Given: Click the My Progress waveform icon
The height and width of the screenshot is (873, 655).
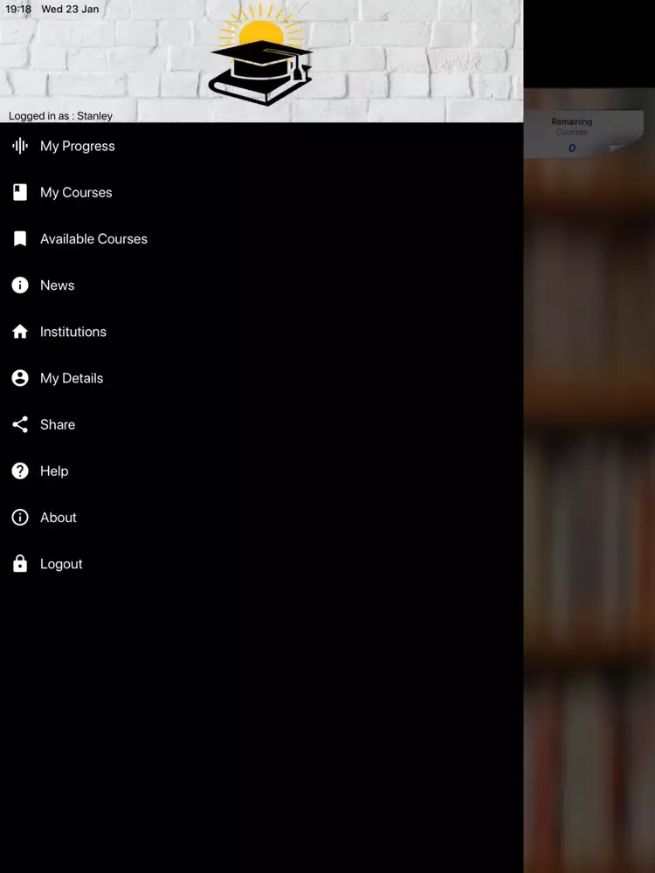Looking at the screenshot, I should 20,146.
